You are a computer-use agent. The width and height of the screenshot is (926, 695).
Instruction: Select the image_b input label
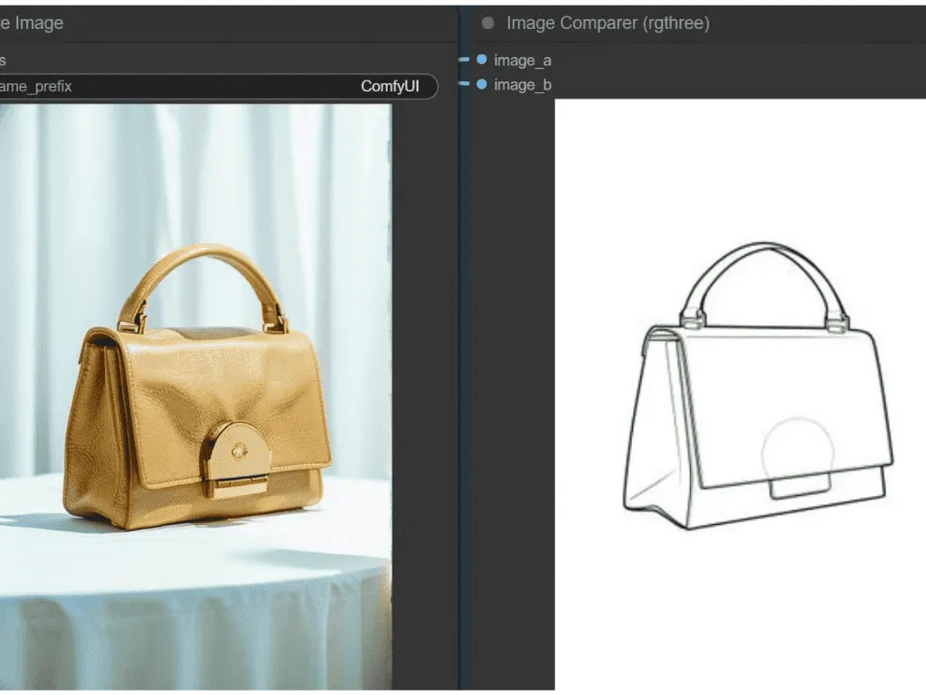[x=522, y=85]
